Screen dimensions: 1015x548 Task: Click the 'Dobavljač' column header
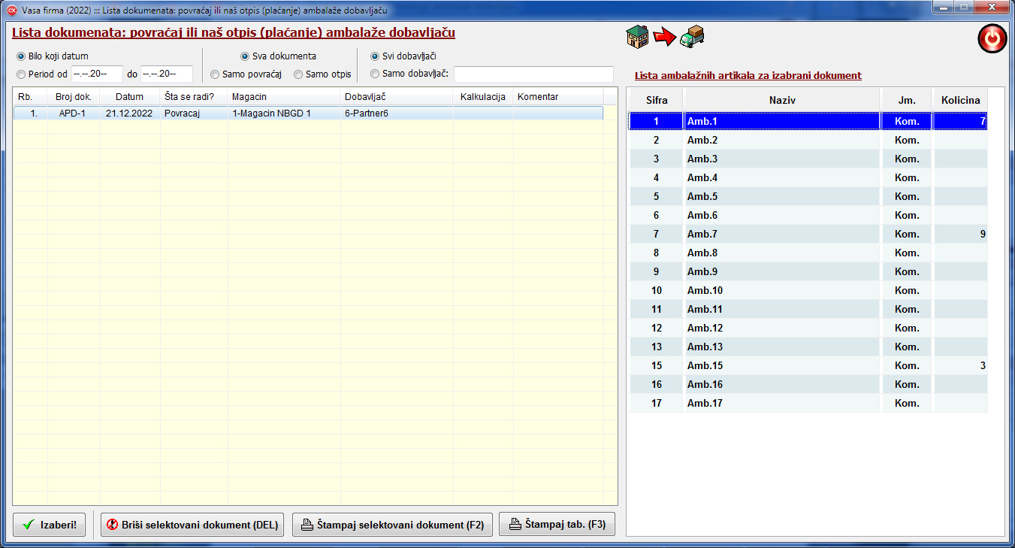(397, 97)
